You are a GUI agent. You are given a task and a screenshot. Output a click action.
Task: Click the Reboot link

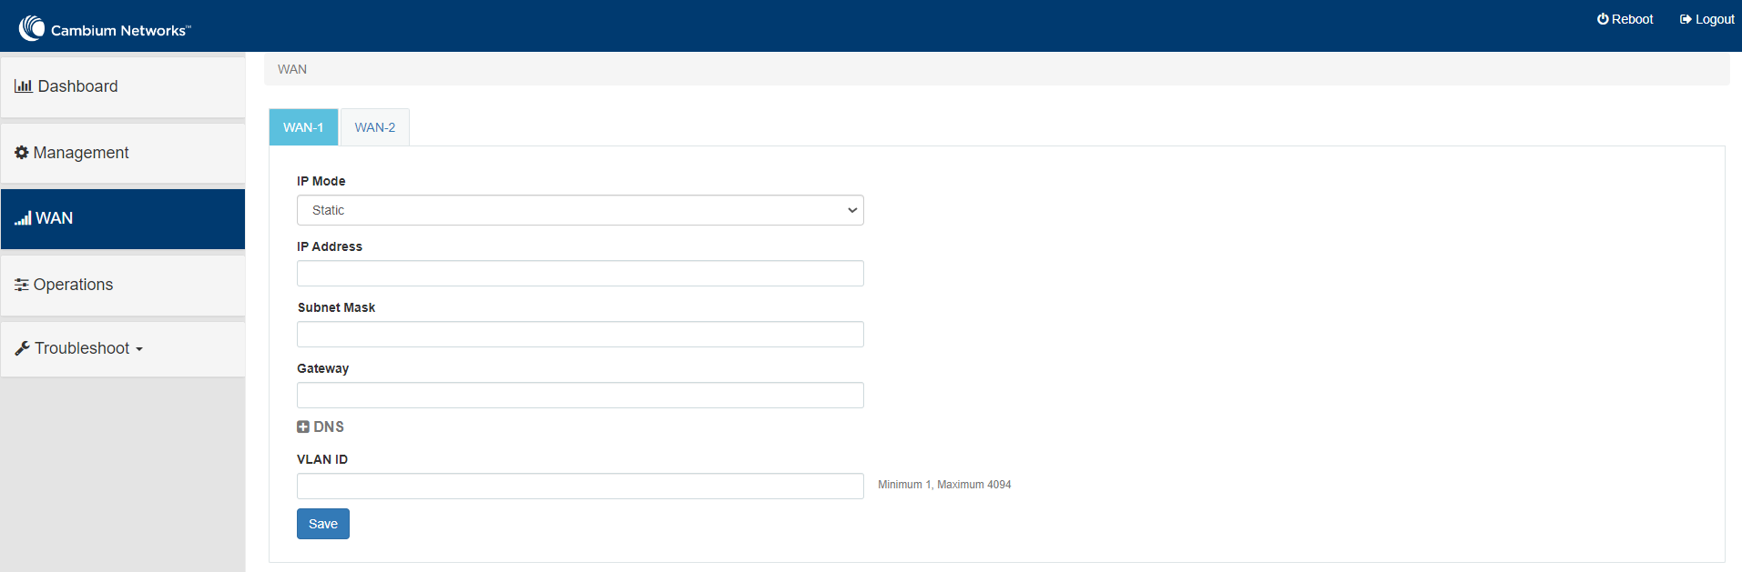pyautogui.click(x=1625, y=19)
